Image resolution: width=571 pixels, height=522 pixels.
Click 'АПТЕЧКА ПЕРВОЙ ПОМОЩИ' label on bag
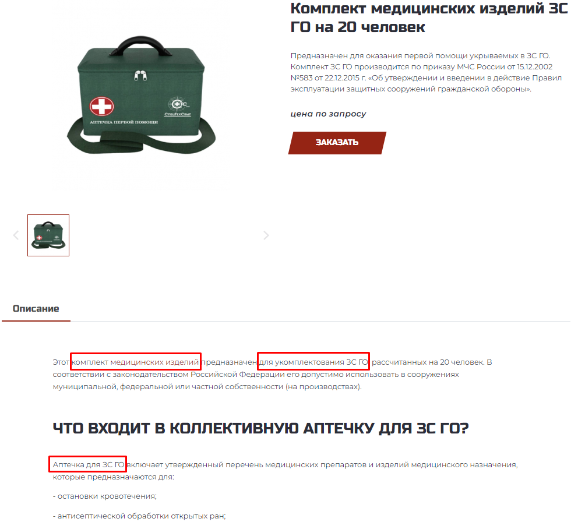(124, 122)
